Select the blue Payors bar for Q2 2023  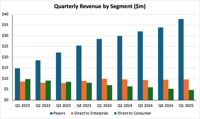click(38, 80)
